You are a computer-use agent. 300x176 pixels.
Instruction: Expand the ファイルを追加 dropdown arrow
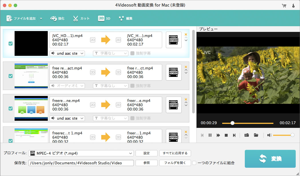click(x=41, y=19)
